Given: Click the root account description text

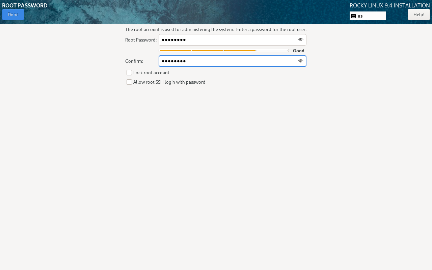Looking at the screenshot, I should (216, 29).
